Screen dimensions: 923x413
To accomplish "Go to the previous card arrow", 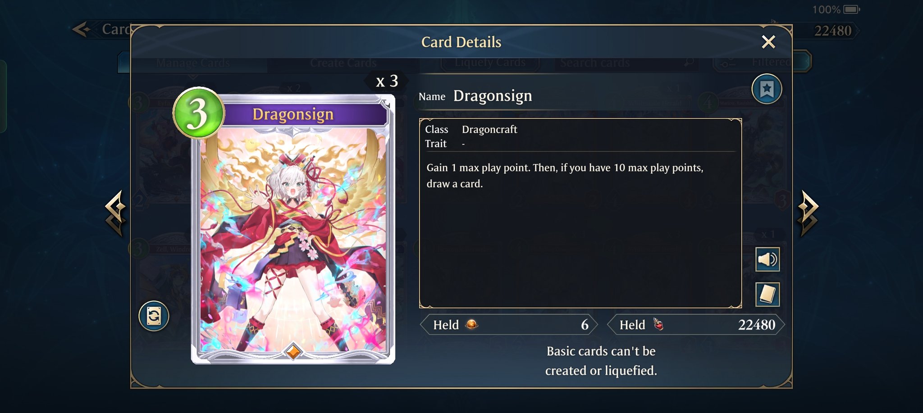I will (115, 213).
